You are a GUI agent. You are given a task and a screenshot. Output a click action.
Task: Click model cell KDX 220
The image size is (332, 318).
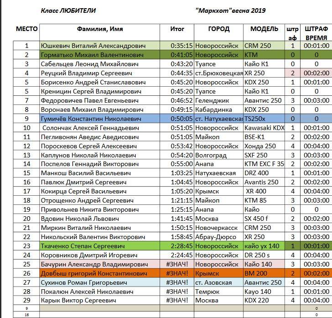click(264, 300)
